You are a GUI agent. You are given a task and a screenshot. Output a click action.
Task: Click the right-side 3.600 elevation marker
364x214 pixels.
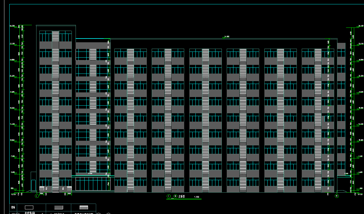click(361, 172)
